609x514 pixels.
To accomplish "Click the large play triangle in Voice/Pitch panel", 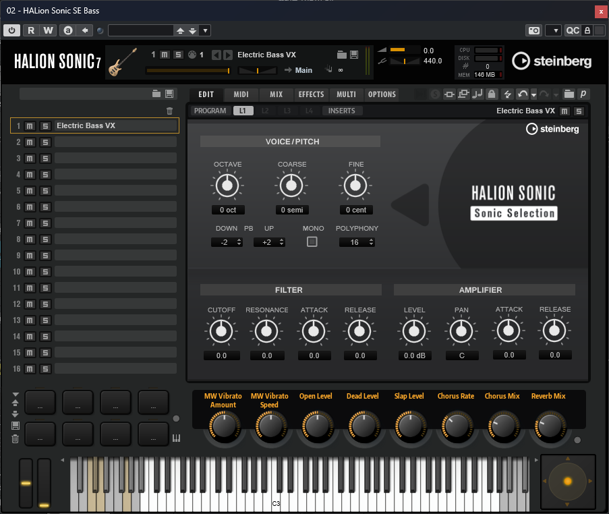I will (x=411, y=205).
